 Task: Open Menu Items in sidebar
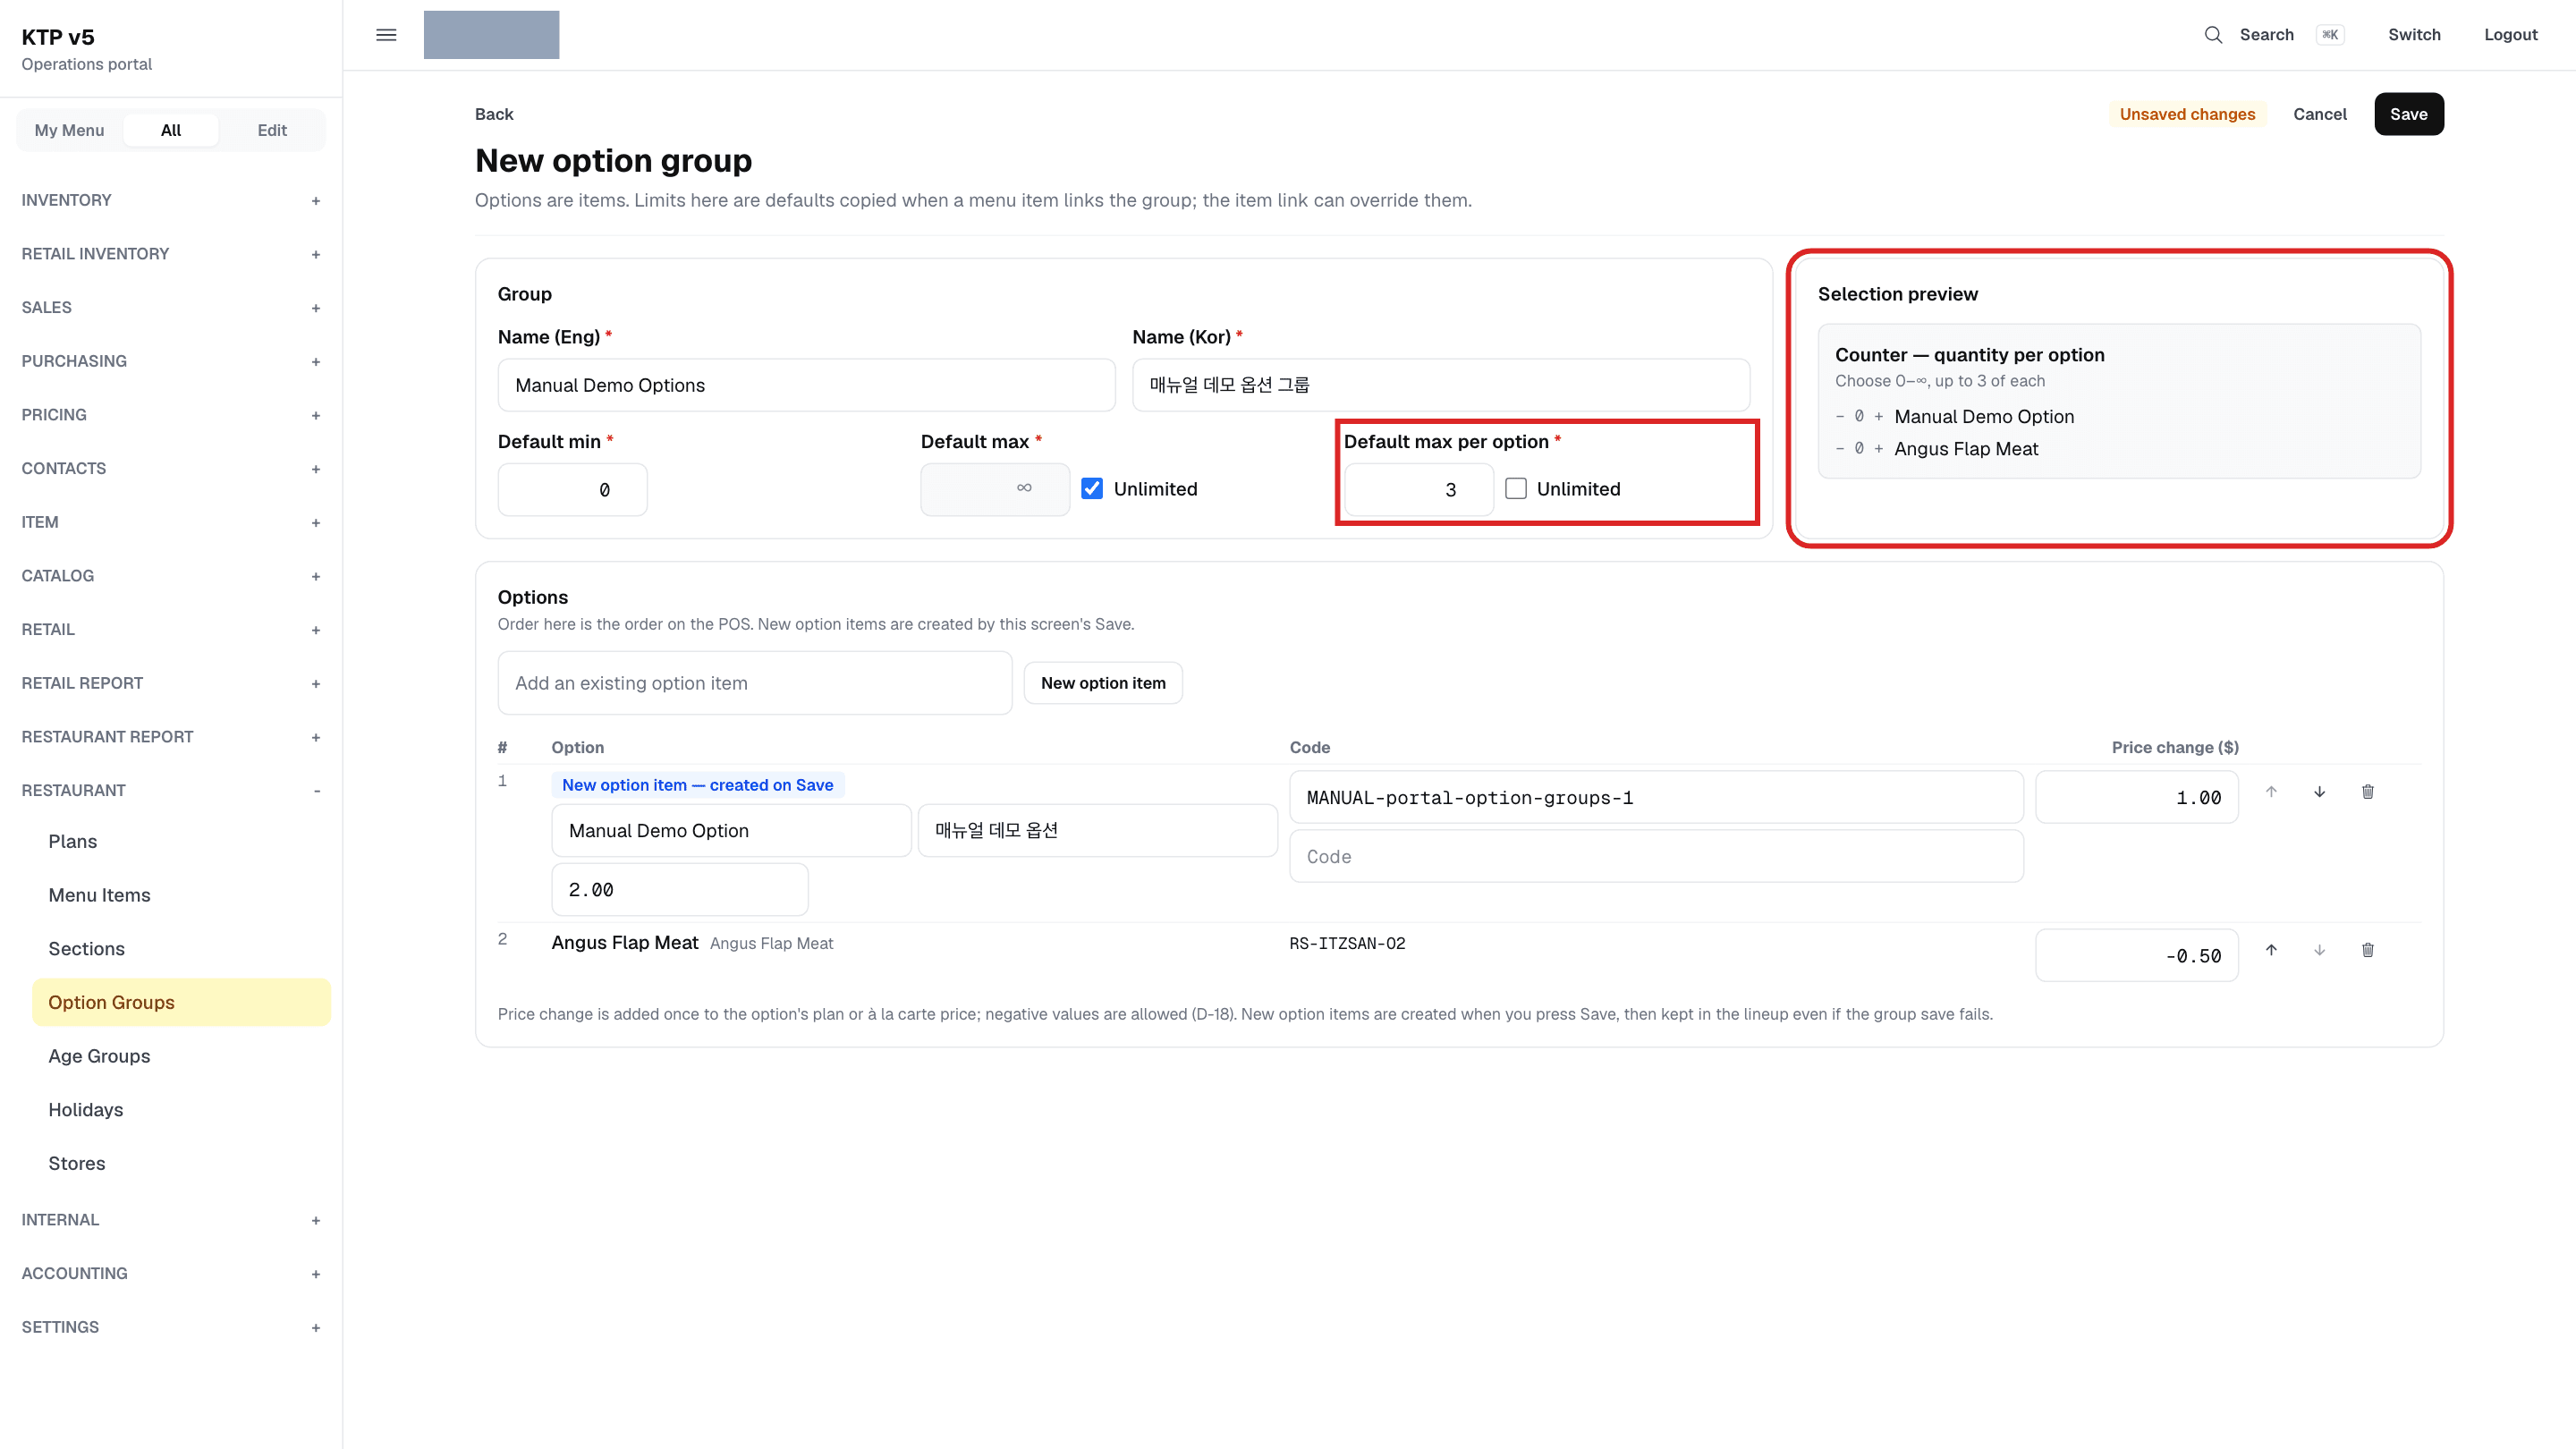[180, 895]
